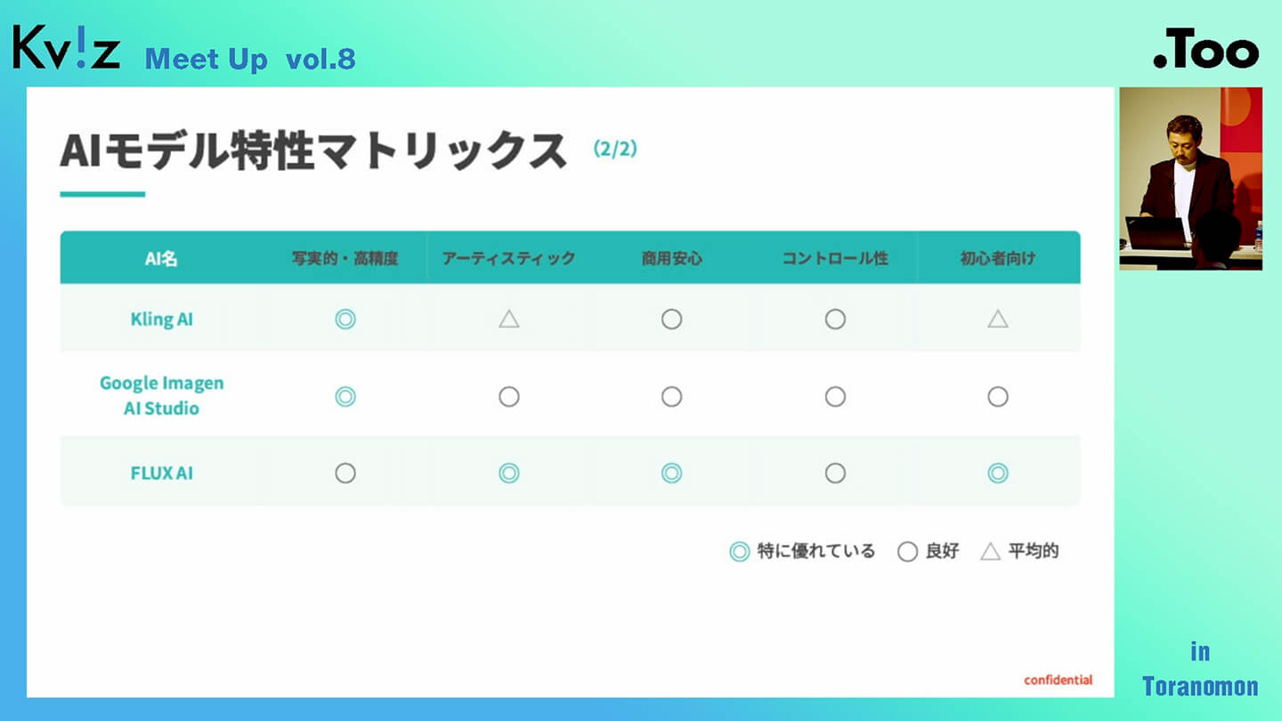Click Kling AI double-circle under 写実的・高精度
Image resolution: width=1282 pixels, height=721 pixels.
pyautogui.click(x=345, y=319)
